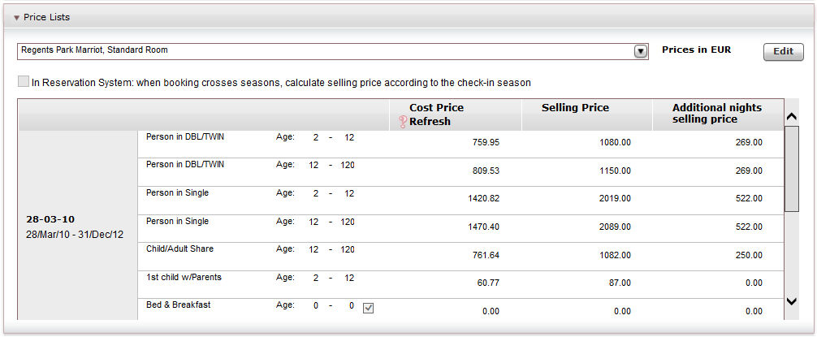Click the Price Lists panel title

click(x=46, y=17)
